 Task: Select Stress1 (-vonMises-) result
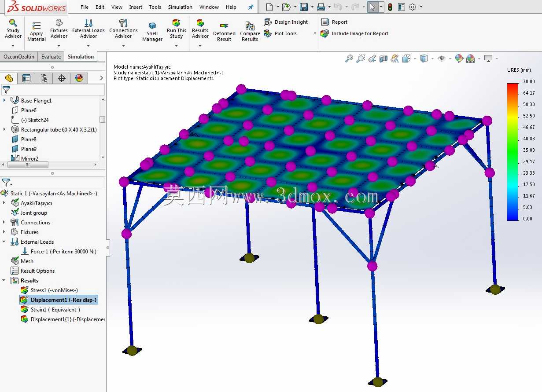(54, 290)
